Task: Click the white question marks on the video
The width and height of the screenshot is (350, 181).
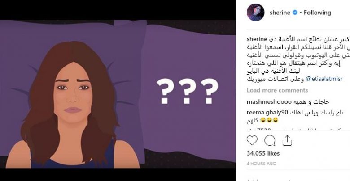Action: click(x=187, y=91)
